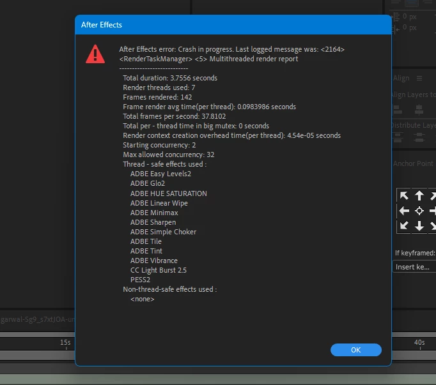Click OK to dismiss the error dialog
This screenshot has width=436, height=385.
[355, 350]
